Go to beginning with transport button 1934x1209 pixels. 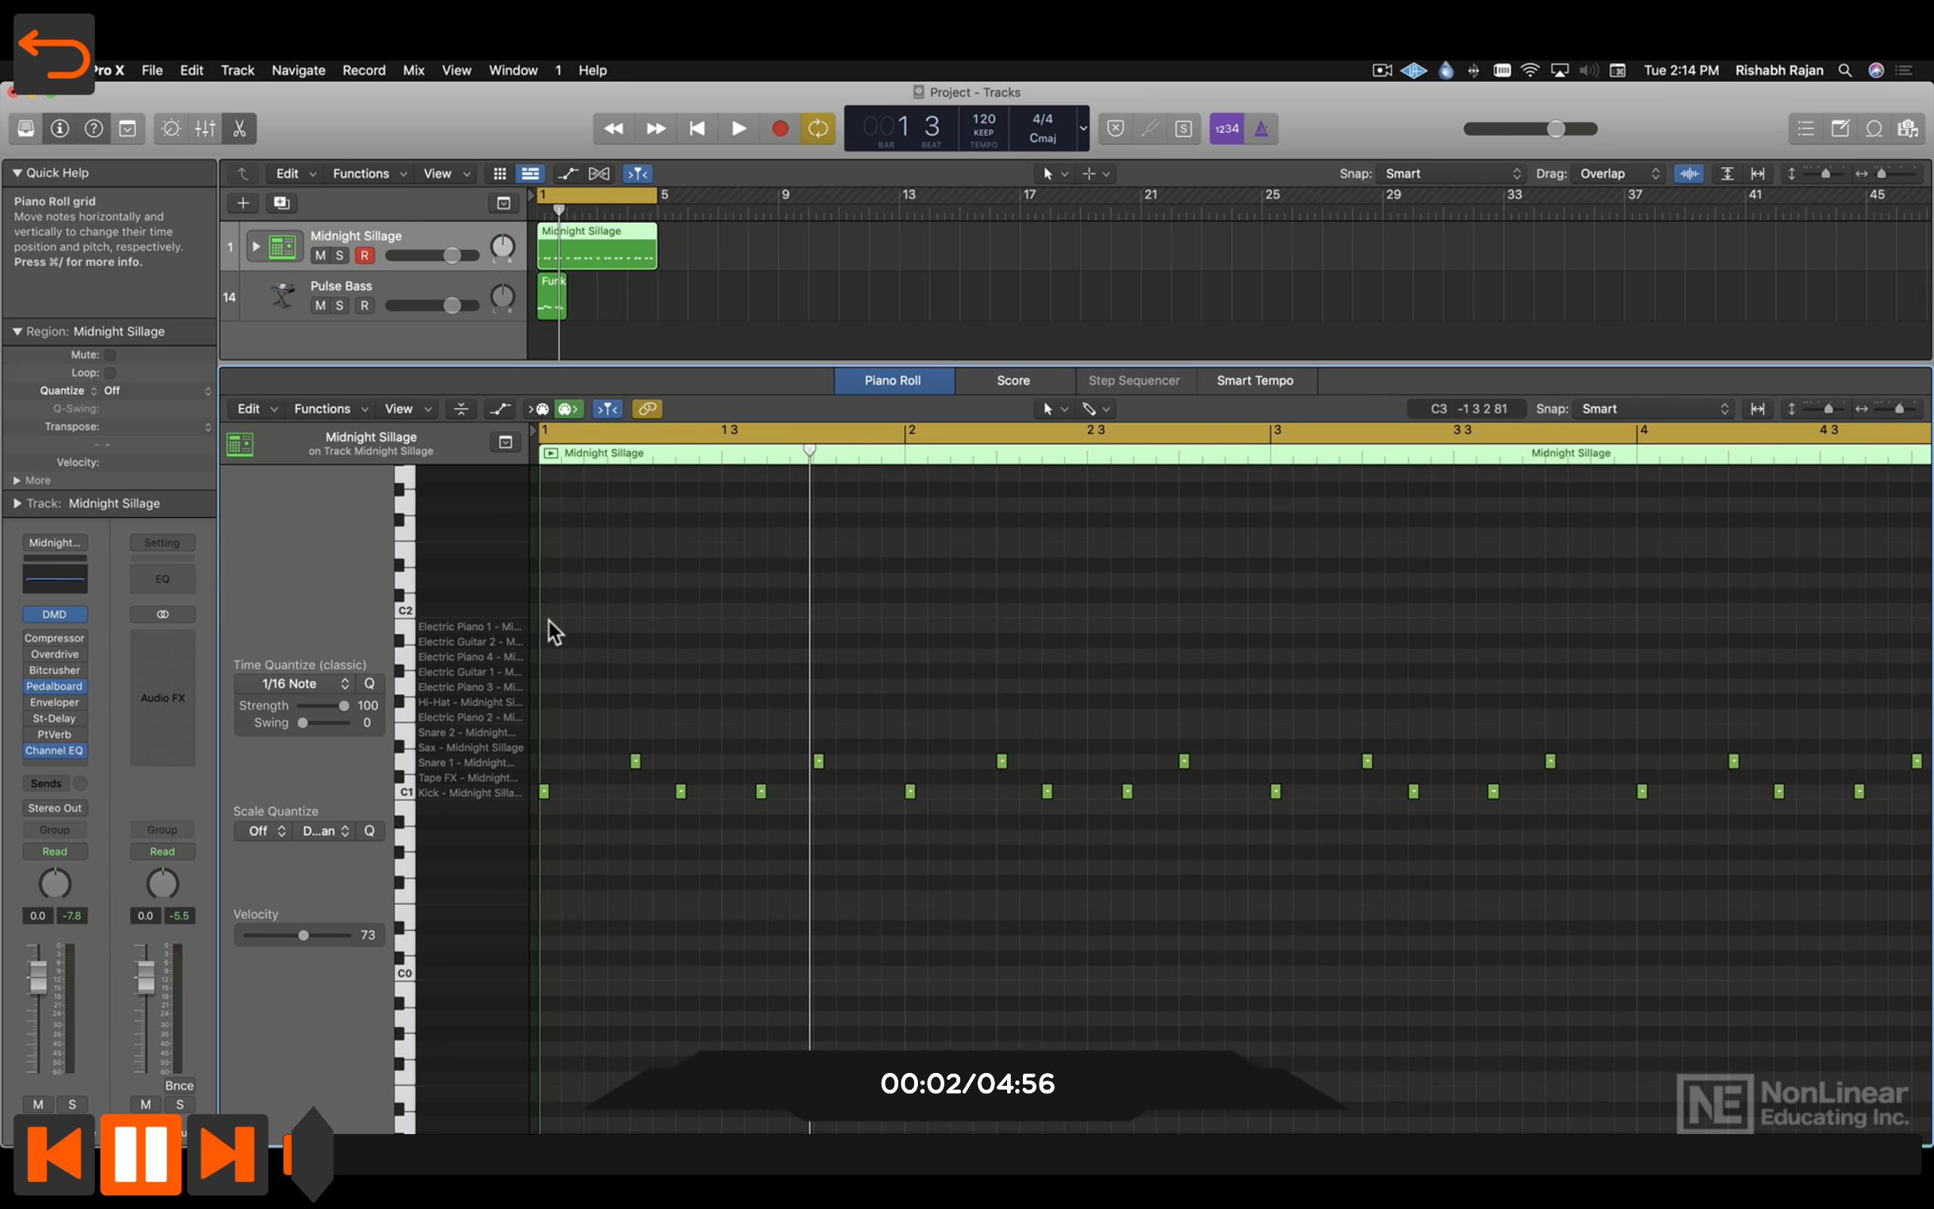tap(697, 128)
